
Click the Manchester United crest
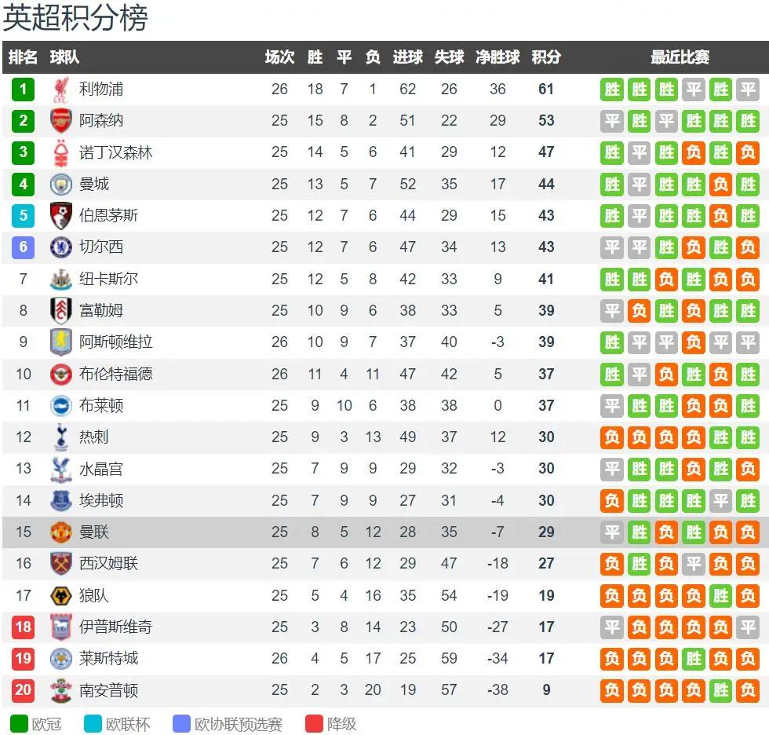61,532
